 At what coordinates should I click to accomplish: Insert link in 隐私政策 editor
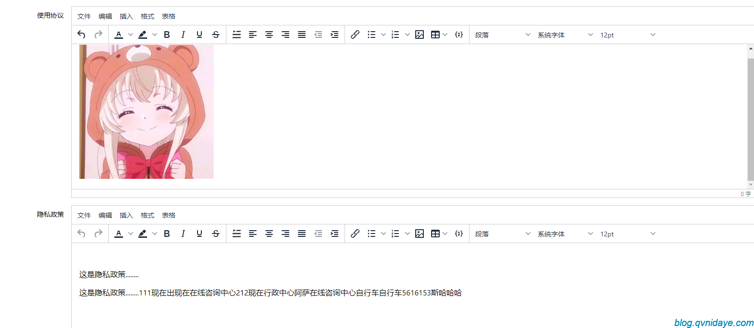355,234
